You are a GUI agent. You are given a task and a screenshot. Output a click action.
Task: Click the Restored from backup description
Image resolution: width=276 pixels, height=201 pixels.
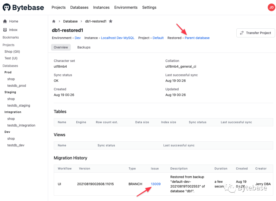pos(188,184)
